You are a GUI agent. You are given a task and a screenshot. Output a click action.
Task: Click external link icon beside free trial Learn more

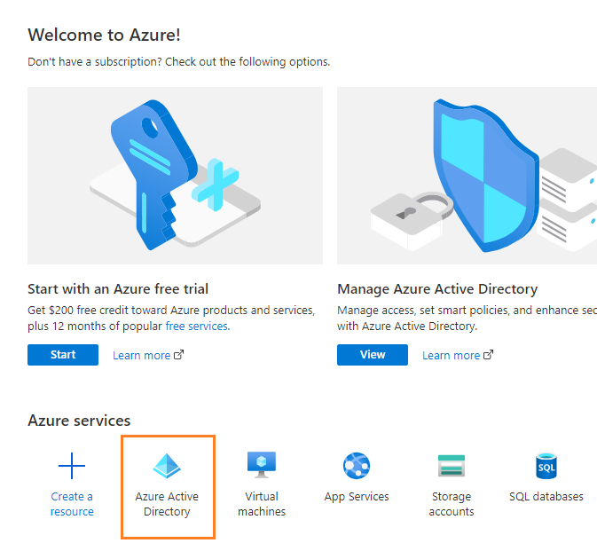click(179, 355)
